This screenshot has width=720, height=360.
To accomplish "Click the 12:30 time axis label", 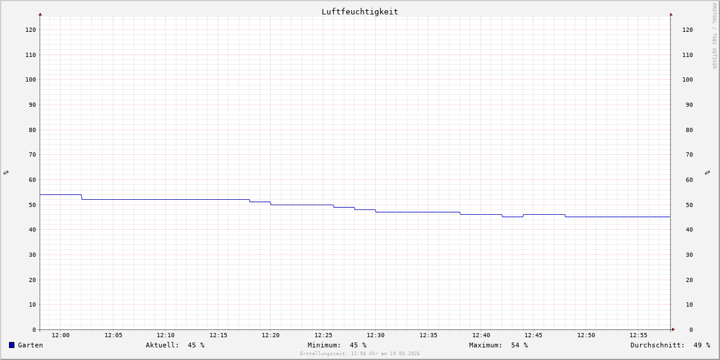I will [x=376, y=335].
